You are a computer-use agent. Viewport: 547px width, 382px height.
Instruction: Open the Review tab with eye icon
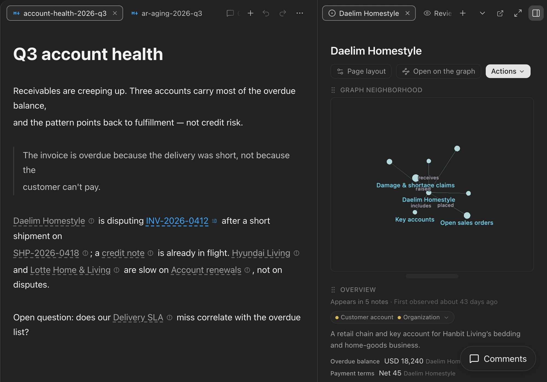pyautogui.click(x=438, y=13)
